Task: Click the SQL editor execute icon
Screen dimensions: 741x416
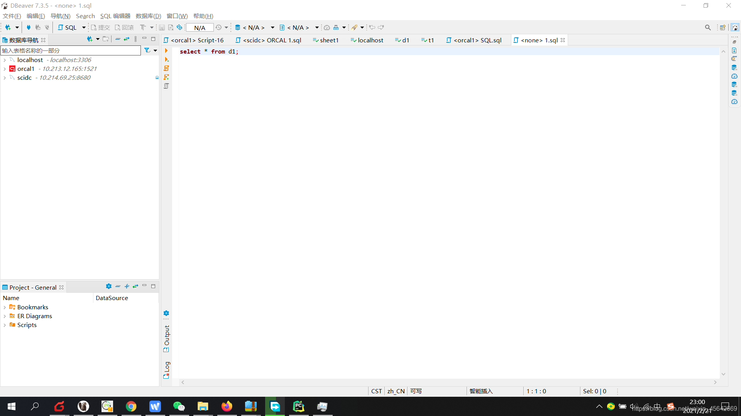Action: tap(166, 50)
